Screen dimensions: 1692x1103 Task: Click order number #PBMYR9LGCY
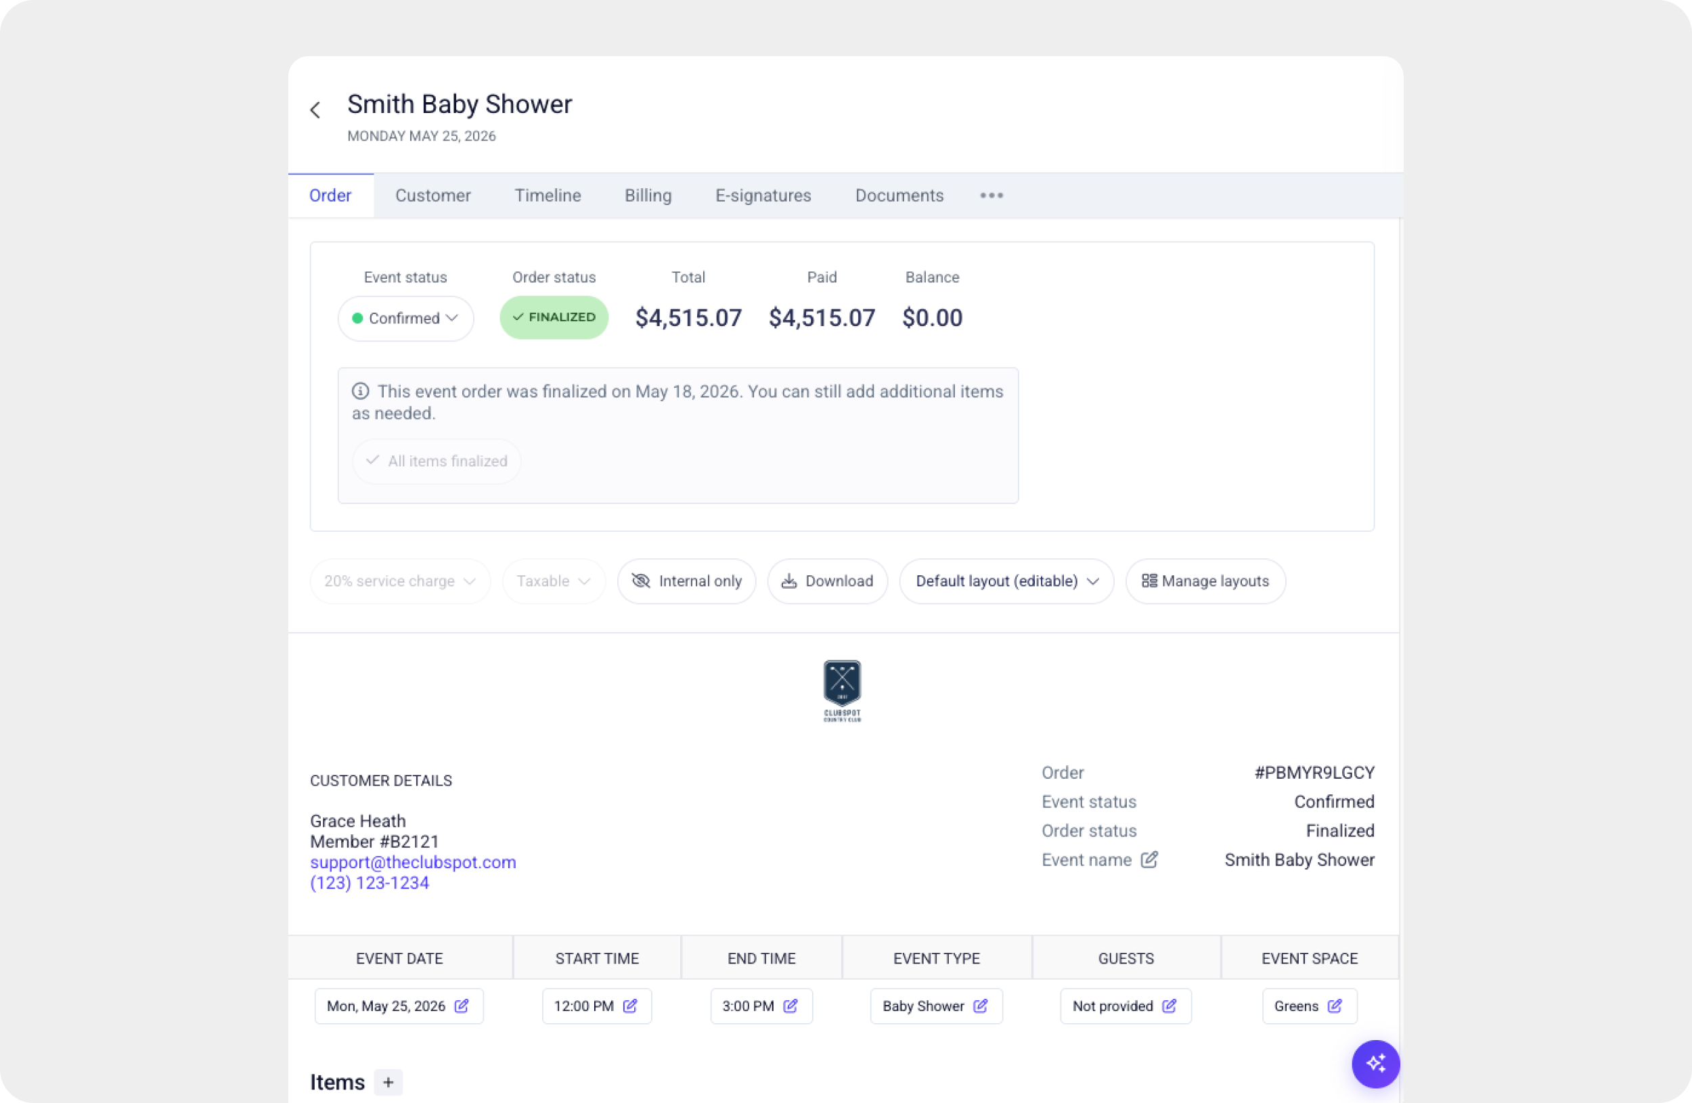point(1314,772)
